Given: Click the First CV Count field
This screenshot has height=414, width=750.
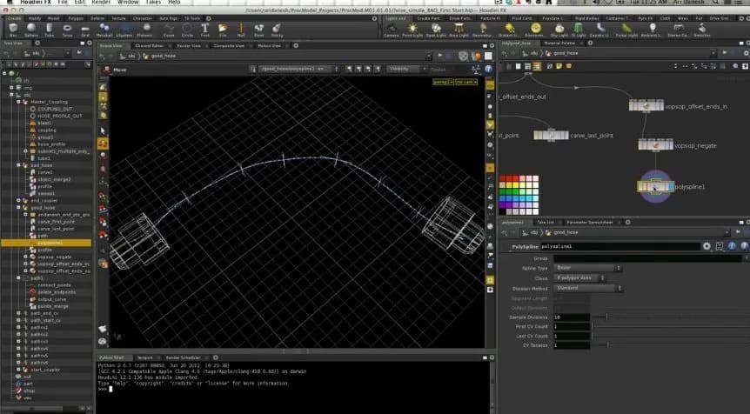Looking at the screenshot, I should tap(572, 326).
